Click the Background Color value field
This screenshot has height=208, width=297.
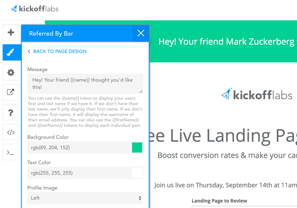(x=79, y=147)
